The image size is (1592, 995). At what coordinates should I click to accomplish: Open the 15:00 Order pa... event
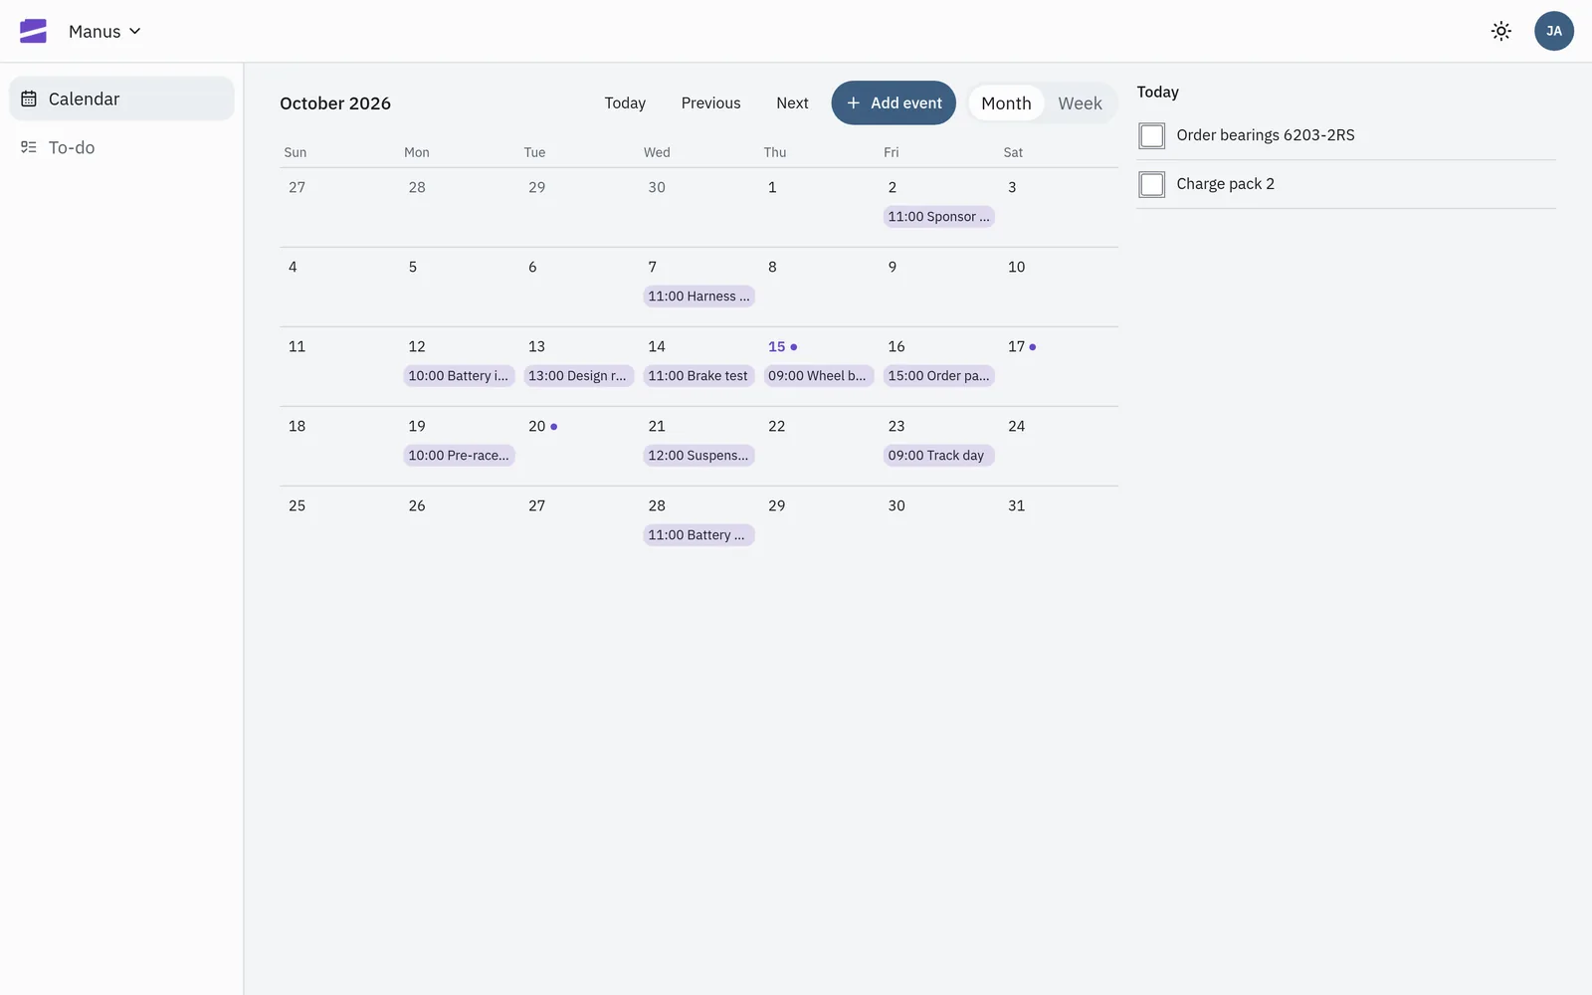pos(938,375)
